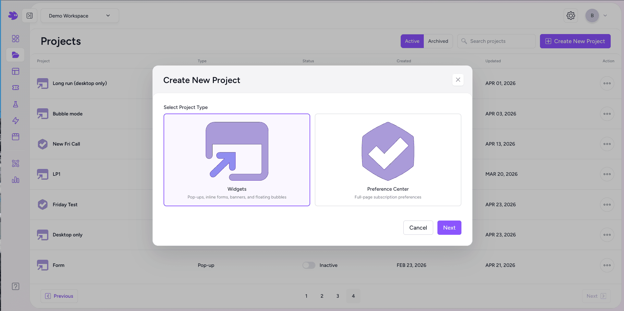
Task: Click the MAR 20, 2026 updated date
Action: pyautogui.click(x=501, y=174)
